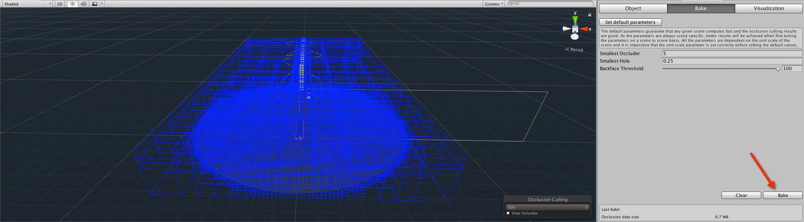Enable the View Volumes checkbox
Image resolution: width=804 pixels, height=222 pixels.
point(508,213)
